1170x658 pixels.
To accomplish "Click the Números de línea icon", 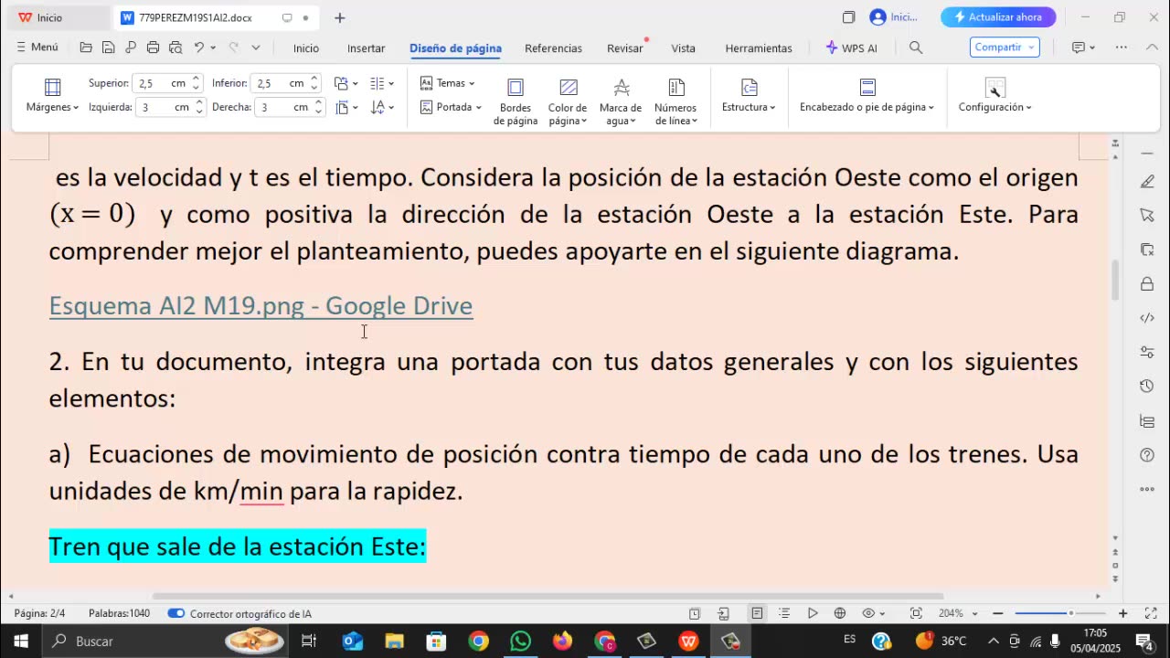I will pyautogui.click(x=676, y=87).
